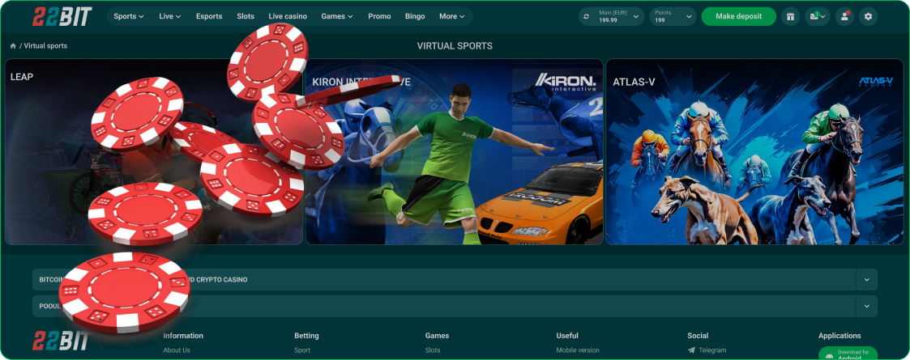Refresh the main account balance
Viewport: 910px width, 360px height.
point(586,16)
